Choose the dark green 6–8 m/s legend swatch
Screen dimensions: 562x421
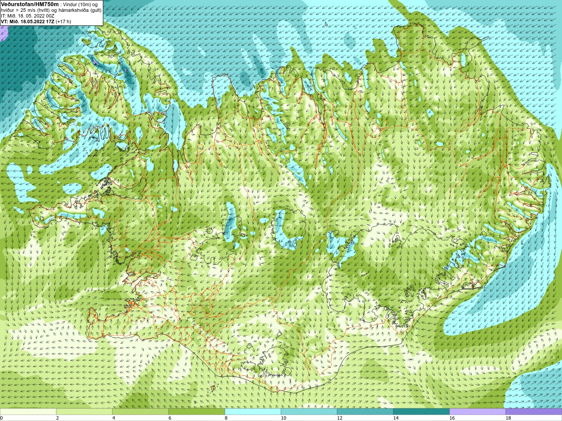(197, 412)
